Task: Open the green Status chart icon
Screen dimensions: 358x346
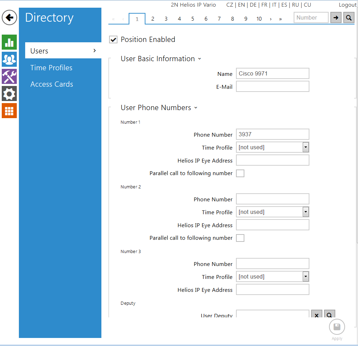Action: [9, 42]
